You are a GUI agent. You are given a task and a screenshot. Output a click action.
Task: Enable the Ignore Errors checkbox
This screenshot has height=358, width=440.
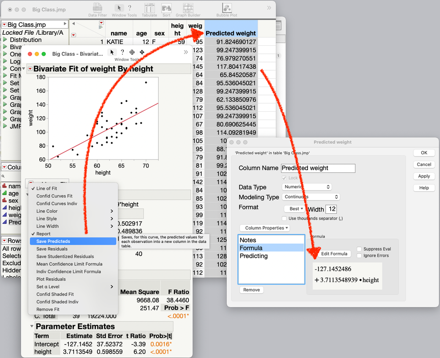[x=359, y=256]
